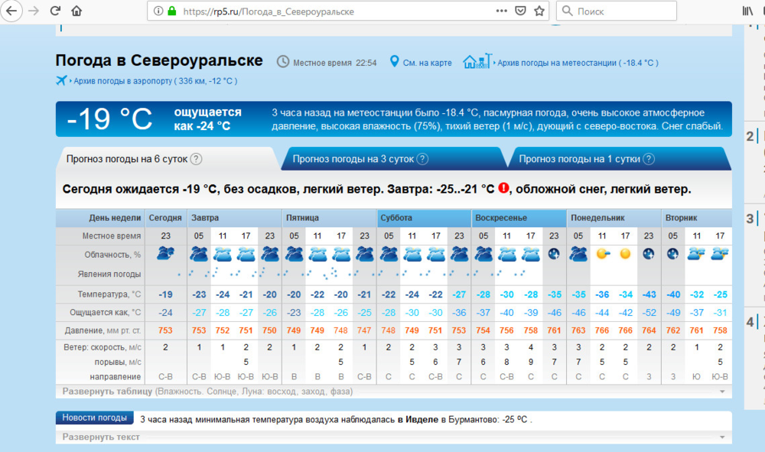The width and height of the screenshot is (765, 452).
Task: Click the browser back arrow button
Action: tap(11, 11)
